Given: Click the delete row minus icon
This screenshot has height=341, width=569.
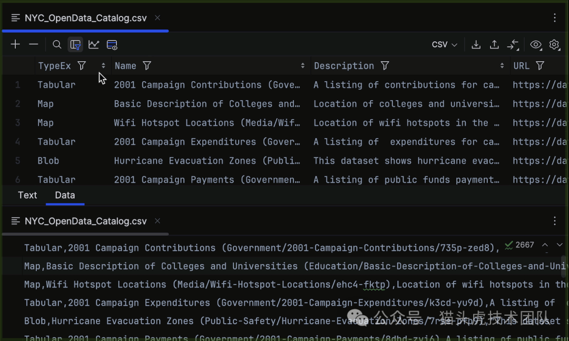Looking at the screenshot, I should point(34,45).
